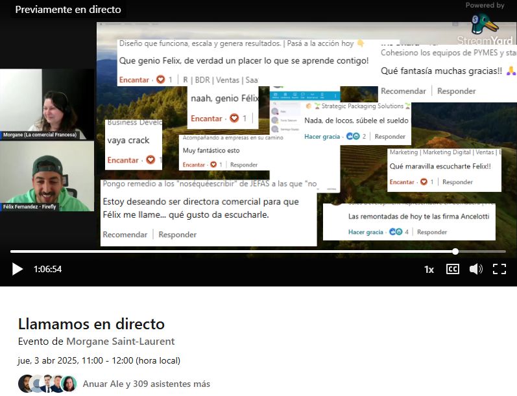
Task: Click 'Responder' under 'súbele el sueldo'
Action: click(390, 136)
